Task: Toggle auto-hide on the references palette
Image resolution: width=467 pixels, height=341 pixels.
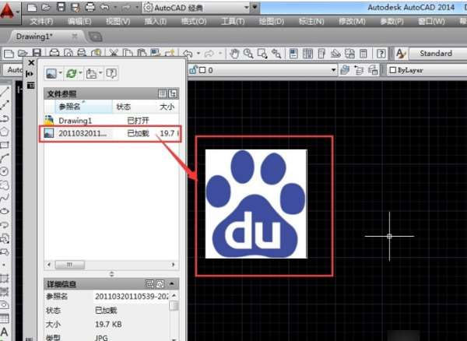Action: pyautogui.click(x=30, y=73)
